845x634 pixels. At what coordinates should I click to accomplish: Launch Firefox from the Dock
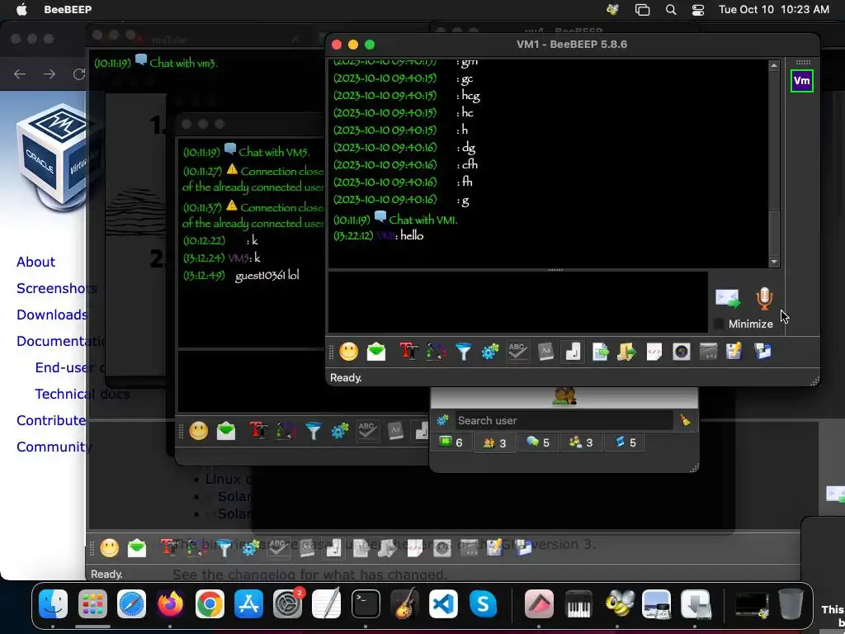170,603
